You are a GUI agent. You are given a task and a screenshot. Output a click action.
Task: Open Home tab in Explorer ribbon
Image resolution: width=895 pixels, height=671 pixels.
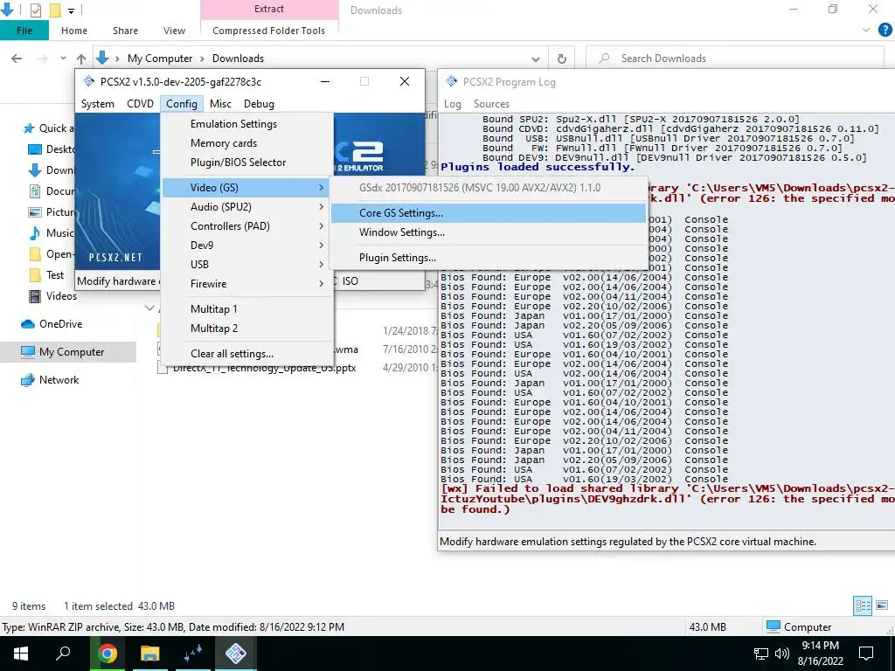[x=74, y=31]
